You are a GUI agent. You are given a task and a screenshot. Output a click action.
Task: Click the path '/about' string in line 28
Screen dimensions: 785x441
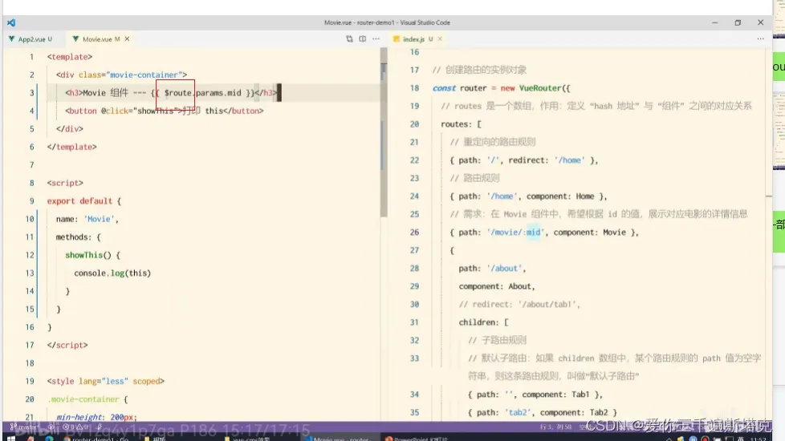coord(504,269)
